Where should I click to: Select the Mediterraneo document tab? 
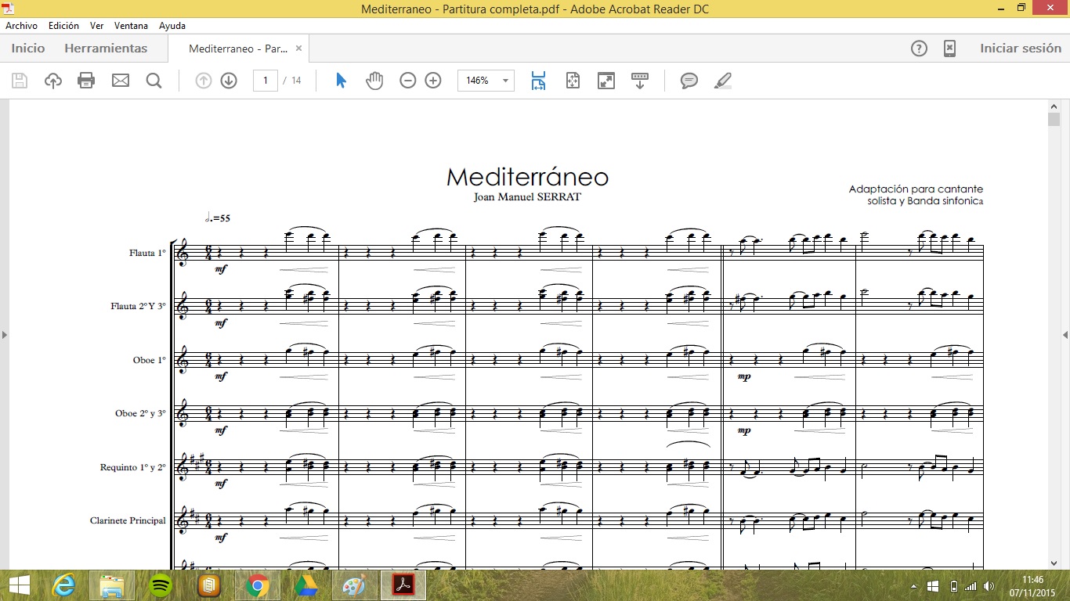click(x=238, y=49)
